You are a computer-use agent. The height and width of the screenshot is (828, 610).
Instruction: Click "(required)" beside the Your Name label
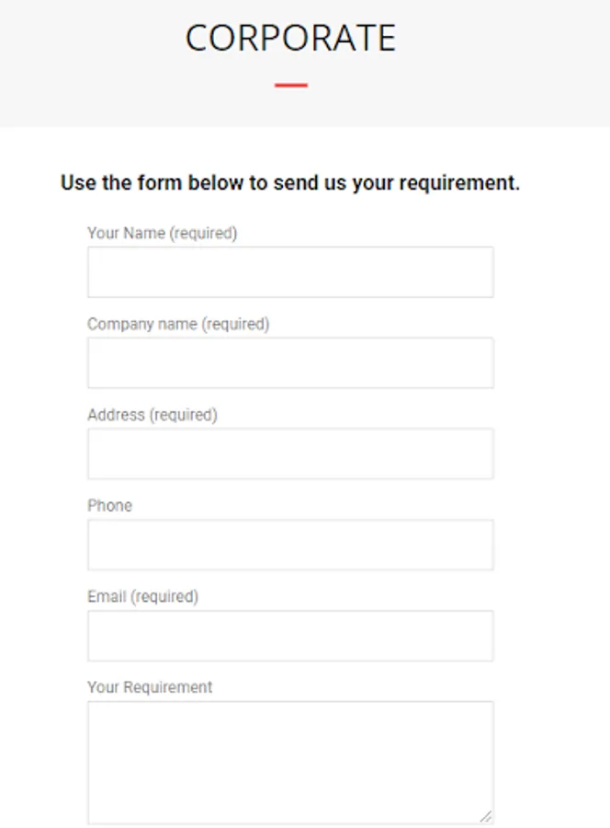pyautogui.click(x=204, y=234)
